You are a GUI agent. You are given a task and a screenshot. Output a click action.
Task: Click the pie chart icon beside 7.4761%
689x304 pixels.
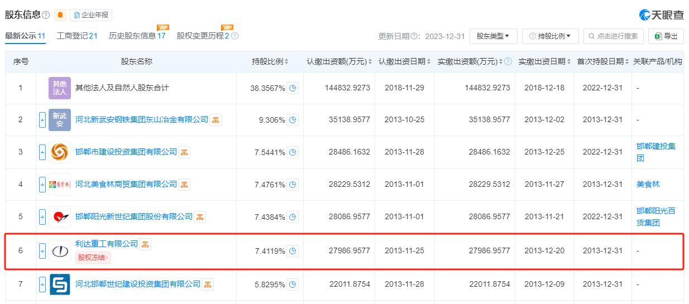293,184
